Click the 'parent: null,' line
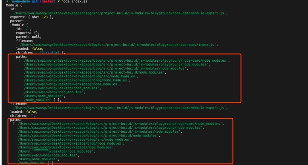Screen dimensions: 308x165 point(29,37)
